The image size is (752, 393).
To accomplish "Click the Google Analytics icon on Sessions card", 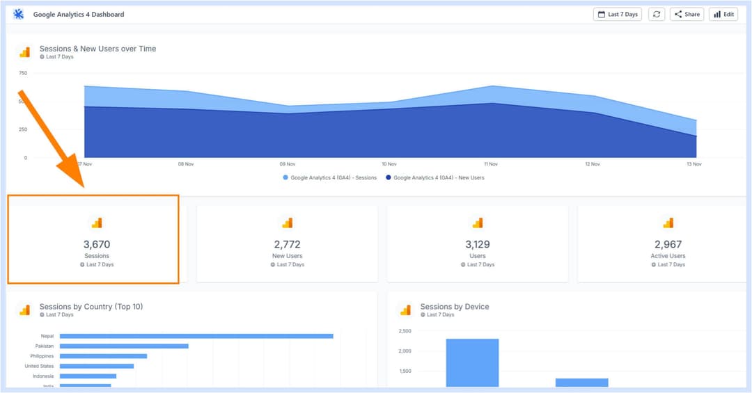I will tap(97, 223).
